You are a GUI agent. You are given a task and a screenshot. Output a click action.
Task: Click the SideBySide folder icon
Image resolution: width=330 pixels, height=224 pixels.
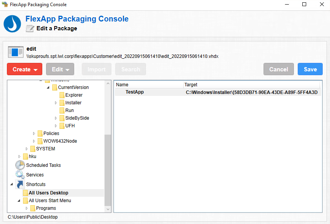point(62,118)
